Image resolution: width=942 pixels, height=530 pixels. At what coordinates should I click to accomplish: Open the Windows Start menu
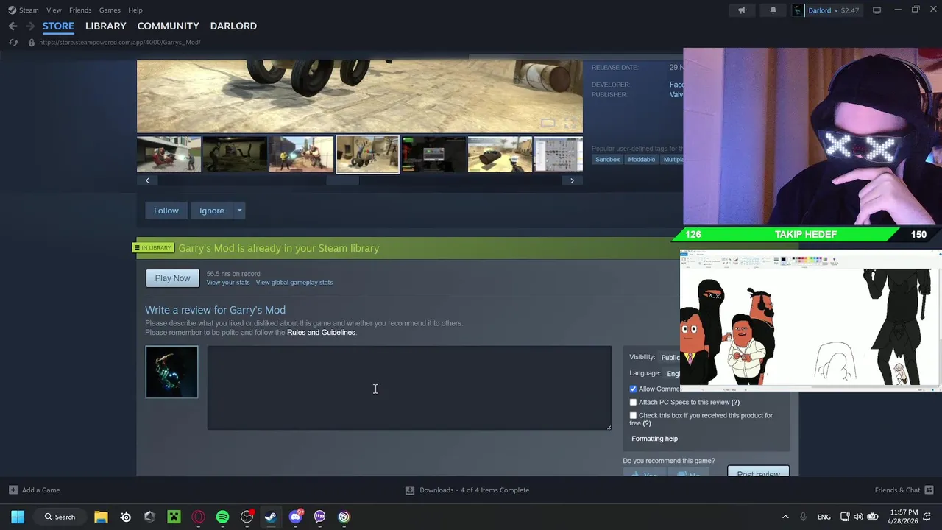[x=18, y=517]
